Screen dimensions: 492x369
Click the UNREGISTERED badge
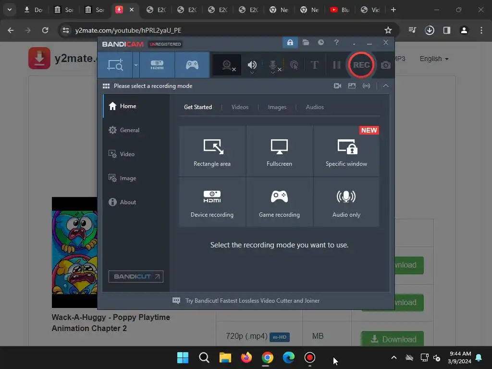[x=165, y=44]
